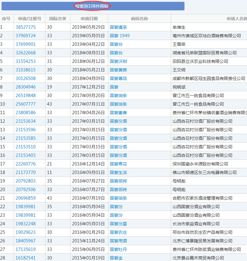
Task: View trademark 国宴青花
Action: click(x=118, y=164)
